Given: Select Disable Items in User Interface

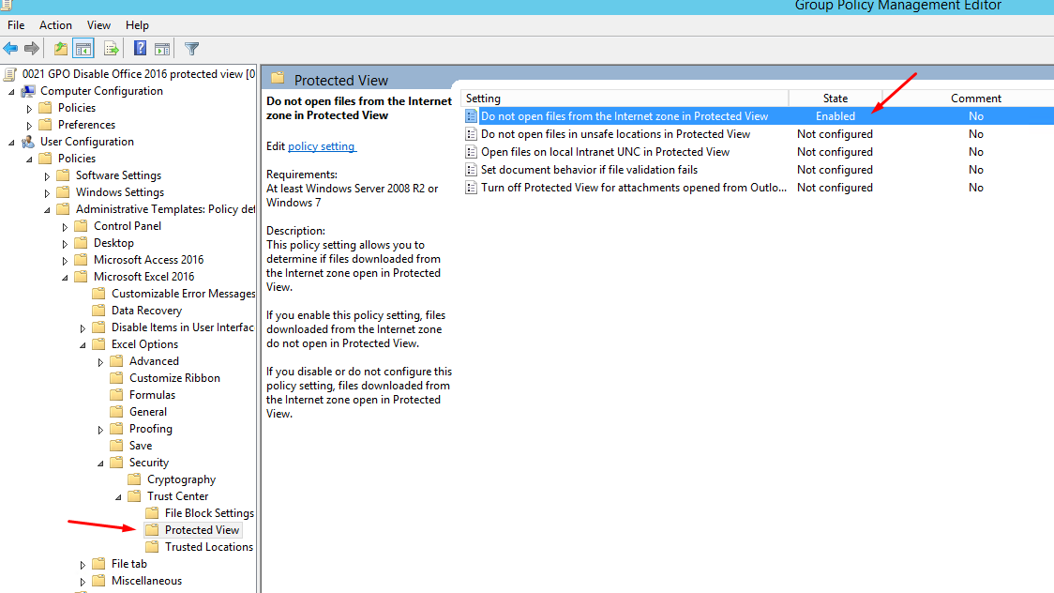Looking at the screenshot, I should pyautogui.click(x=182, y=327).
